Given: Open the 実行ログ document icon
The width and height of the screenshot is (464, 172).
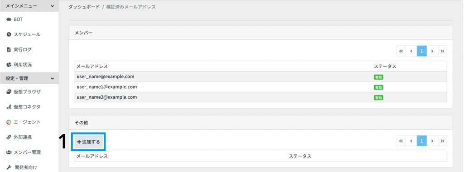Looking at the screenshot, I should coord(9,49).
